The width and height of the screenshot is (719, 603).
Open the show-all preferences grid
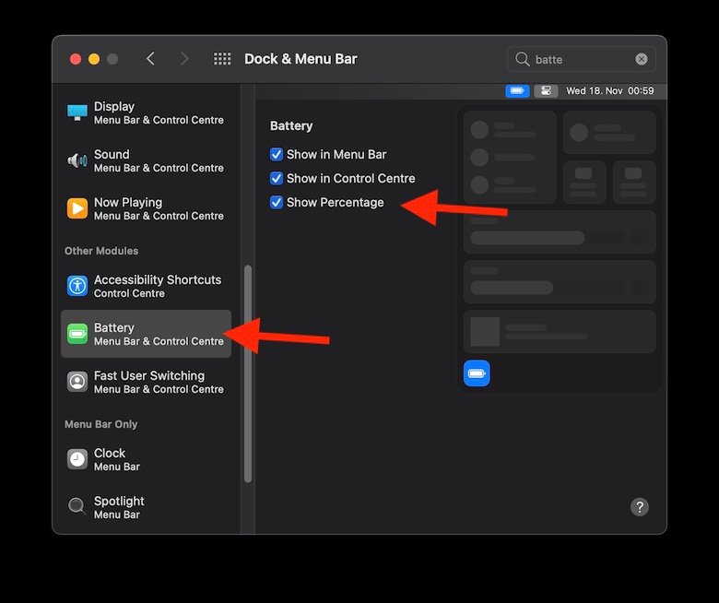click(222, 59)
